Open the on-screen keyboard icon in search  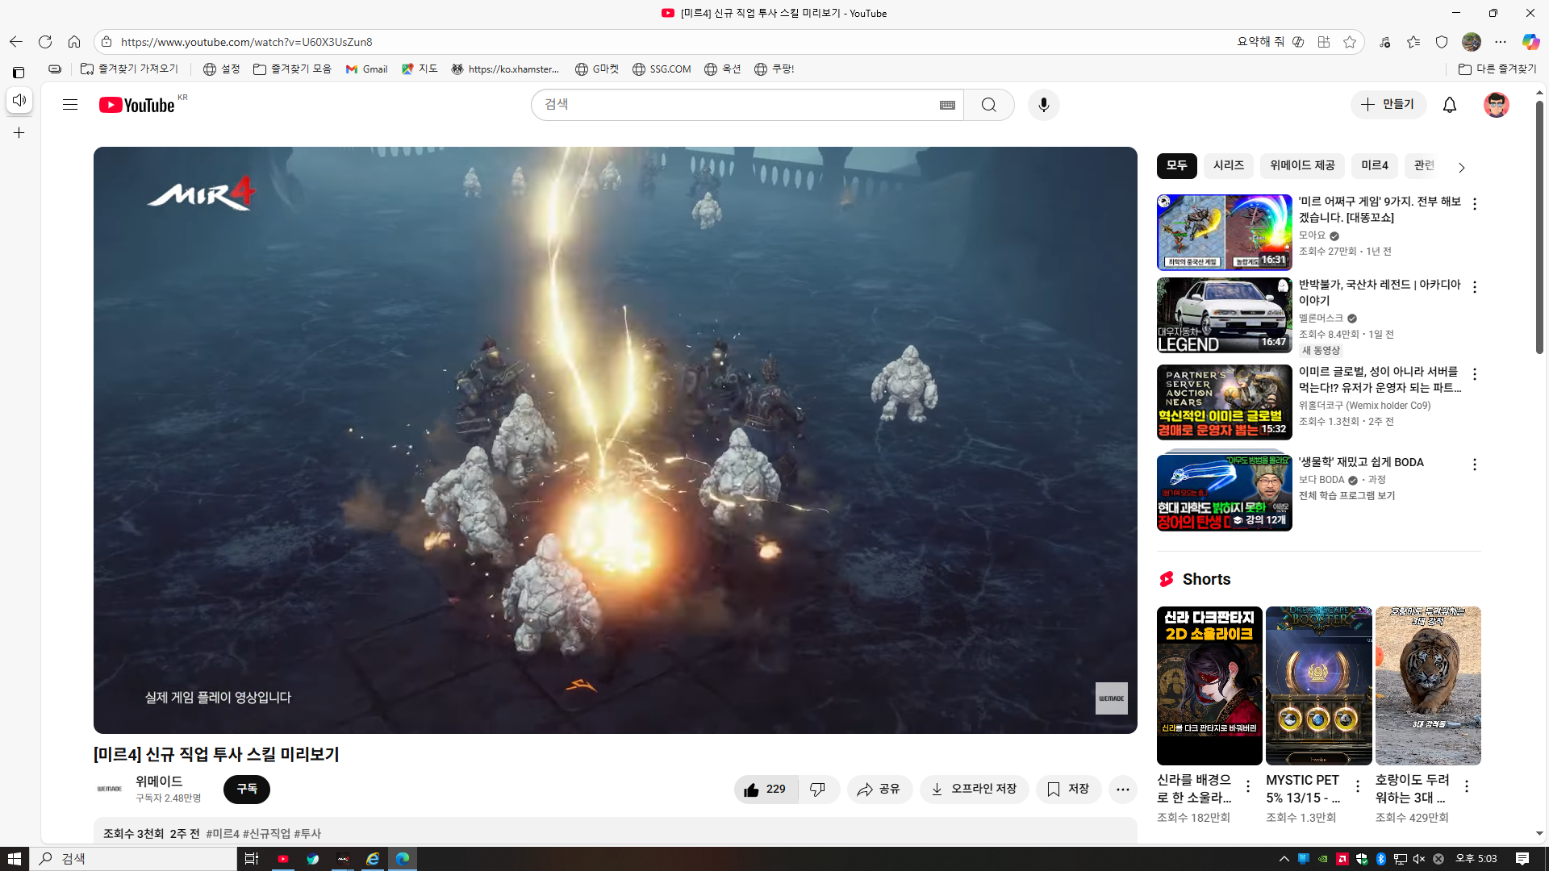[947, 105]
